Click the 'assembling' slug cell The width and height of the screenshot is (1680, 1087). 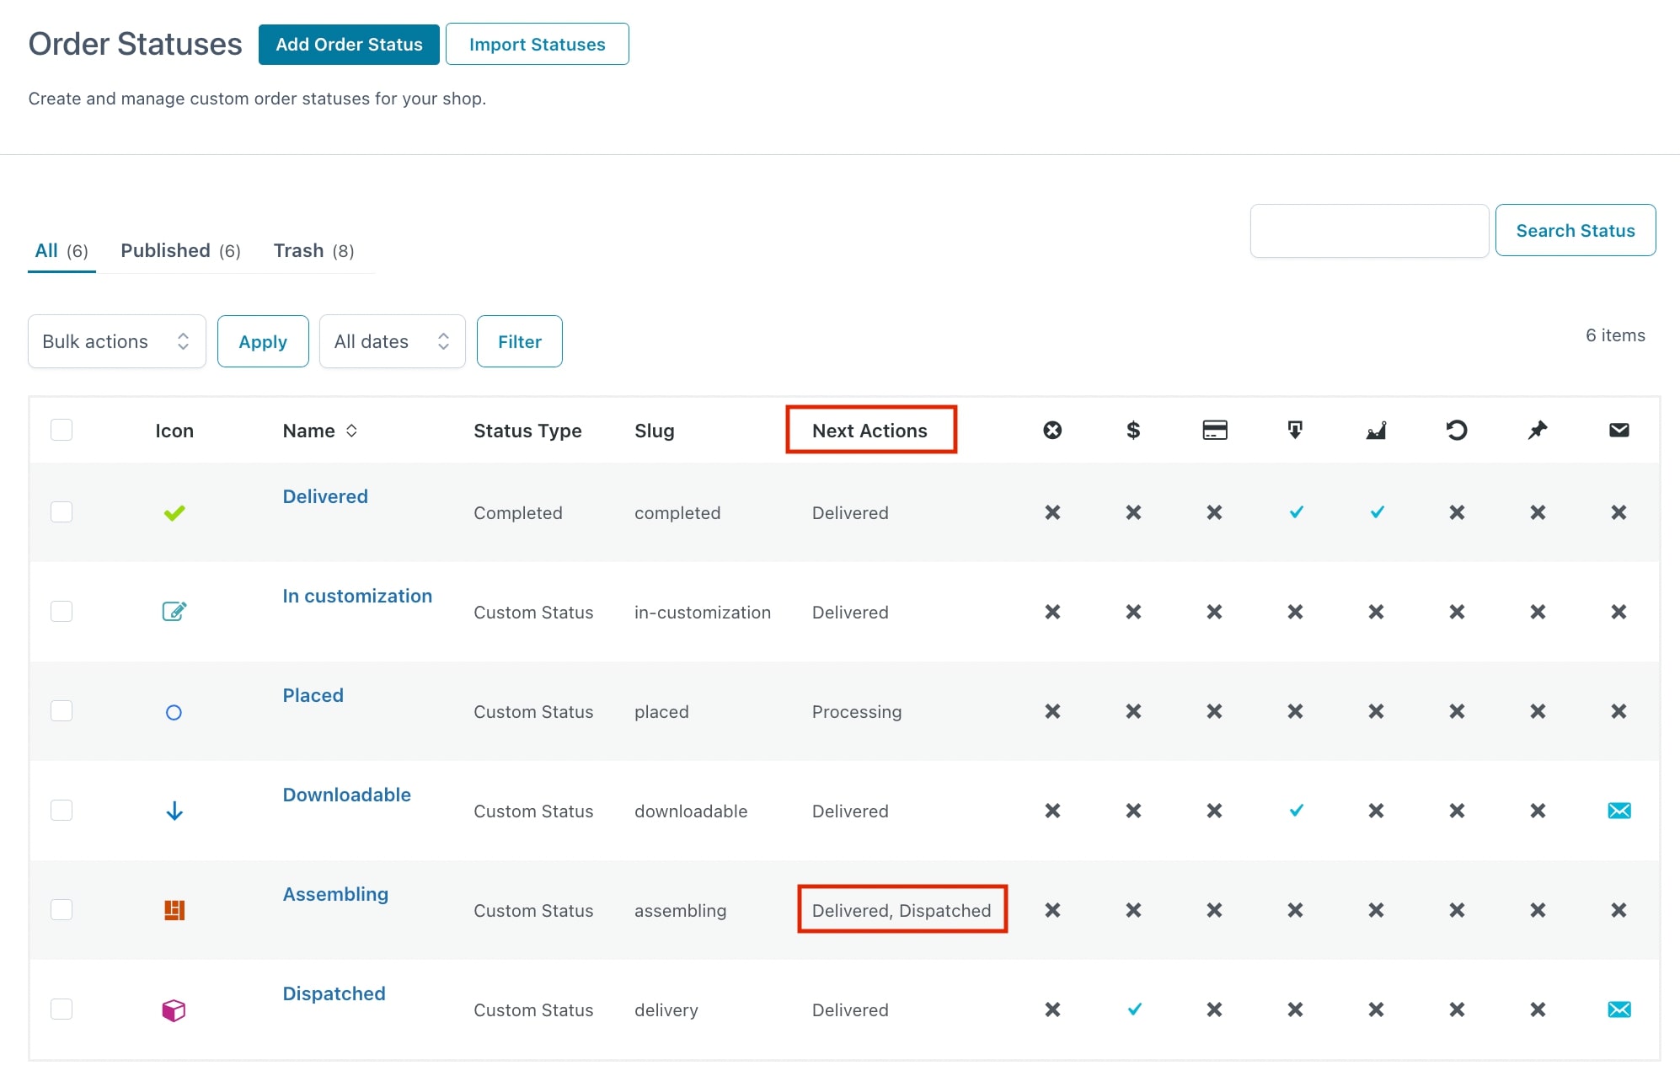(x=680, y=911)
